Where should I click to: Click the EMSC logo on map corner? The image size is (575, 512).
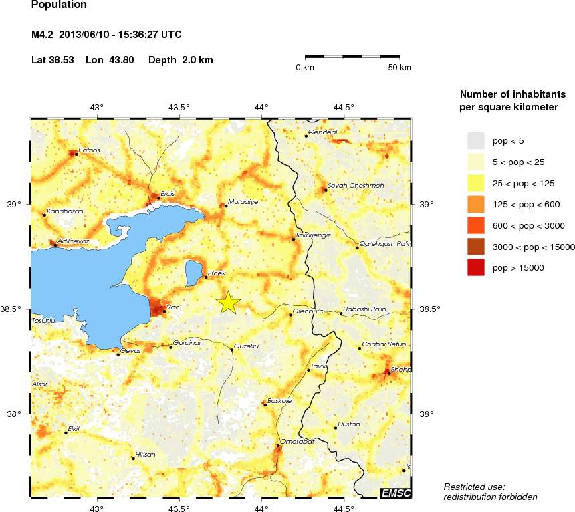[396, 493]
